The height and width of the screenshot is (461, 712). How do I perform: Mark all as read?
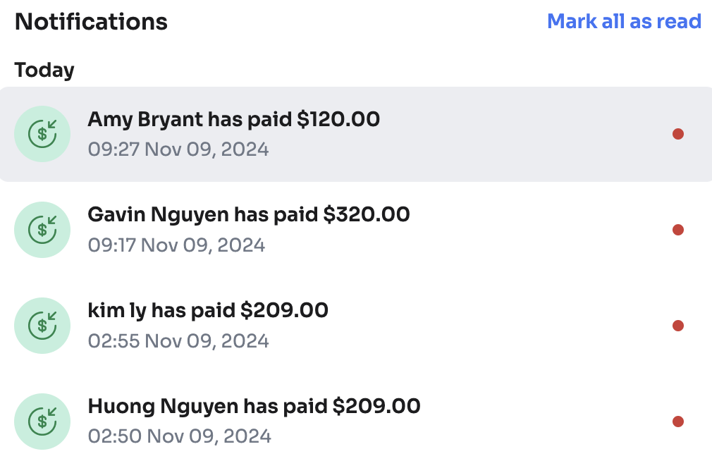tap(624, 21)
